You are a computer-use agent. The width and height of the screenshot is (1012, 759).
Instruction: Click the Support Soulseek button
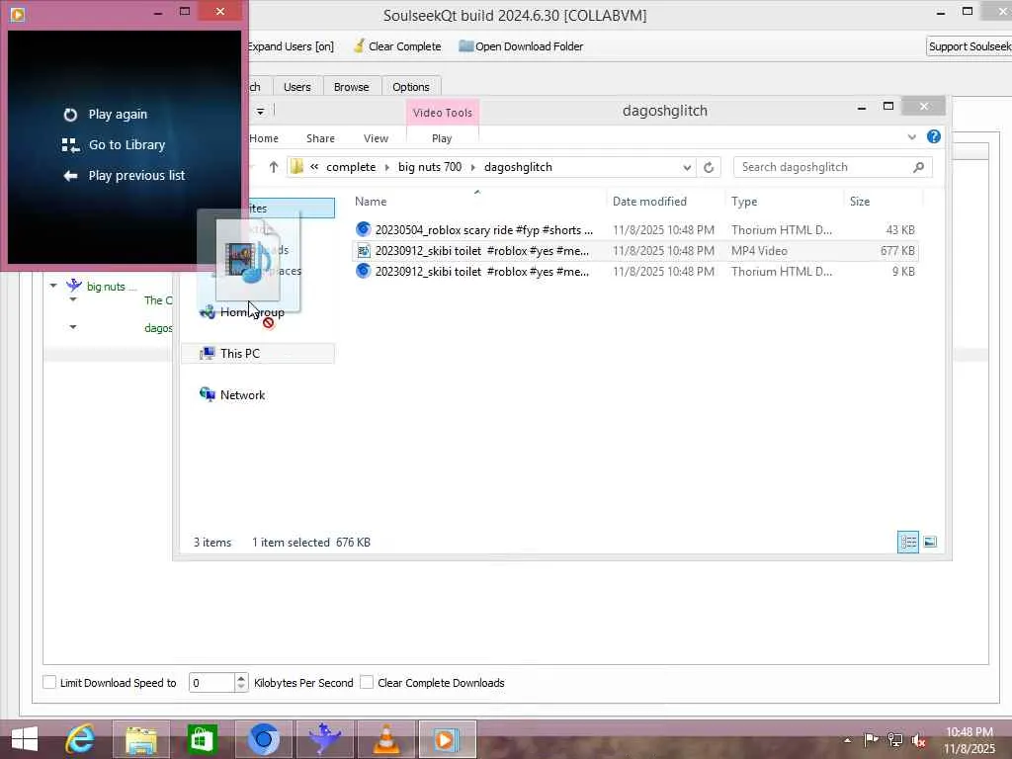(x=969, y=46)
